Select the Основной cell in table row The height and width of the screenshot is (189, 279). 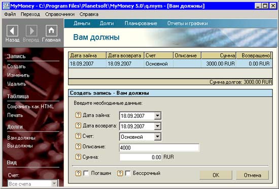tap(159, 64)
